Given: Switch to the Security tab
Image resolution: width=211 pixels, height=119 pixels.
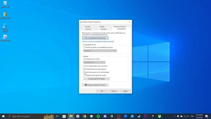Looking at the screenshot, I should coord(87,26).
